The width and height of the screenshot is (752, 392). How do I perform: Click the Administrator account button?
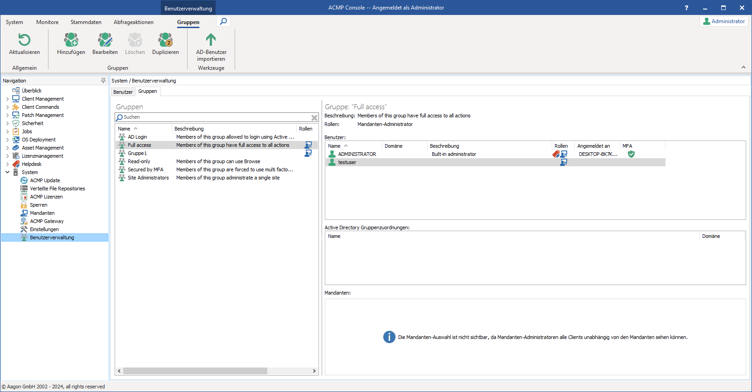pyautogui.click(x=723, y=21)
